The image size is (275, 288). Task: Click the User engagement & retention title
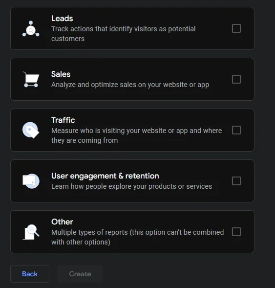pos(105,176)
